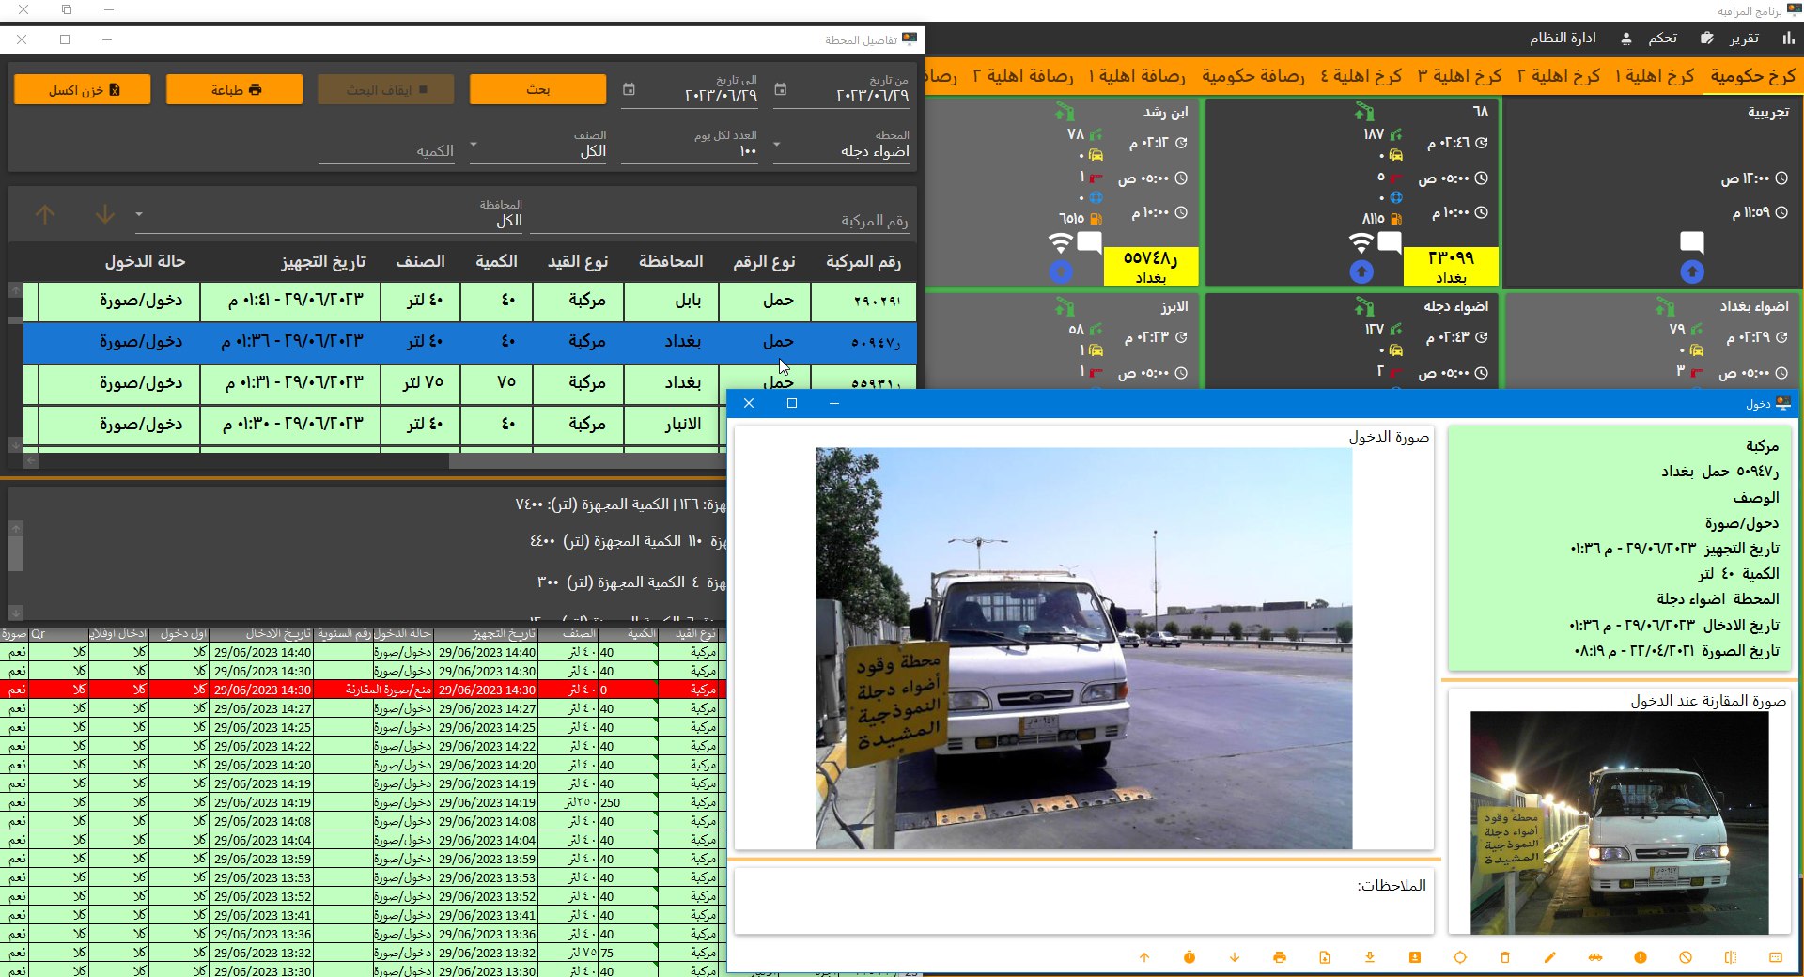Switch to كرخ اهلية ١ tab
1804x977 pixels.
(1655, 76)
